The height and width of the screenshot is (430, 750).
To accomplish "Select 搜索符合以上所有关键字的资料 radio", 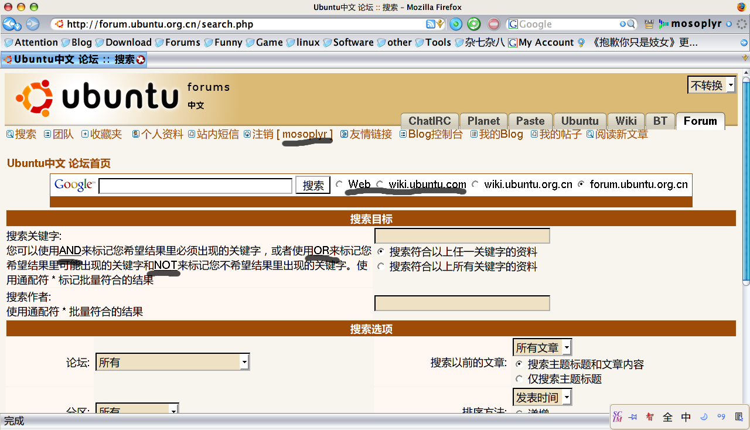I will pos(381,267).
